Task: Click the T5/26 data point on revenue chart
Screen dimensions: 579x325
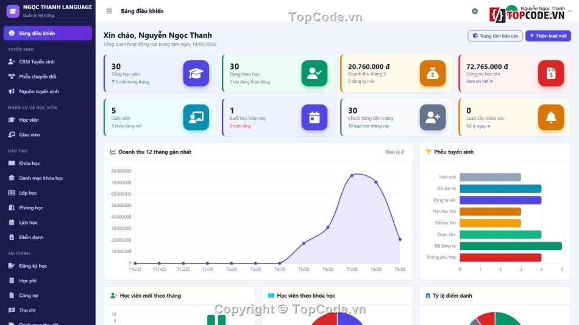Action: pyautogui.click(x=304, y=243)
